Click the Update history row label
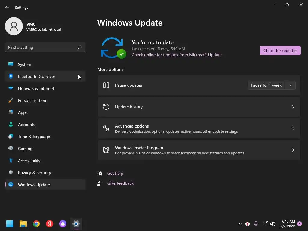308x231 pixels. pyautogui.click(x=129, y=107)
